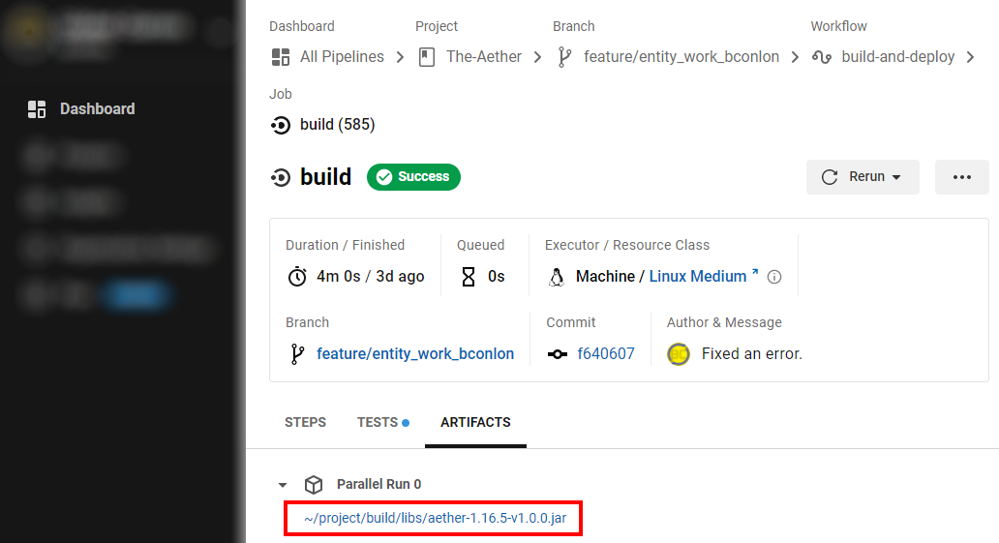Screen dimensions: 999x543
Task: Open the Rerun dropdown menu
Action: (863, 177)
